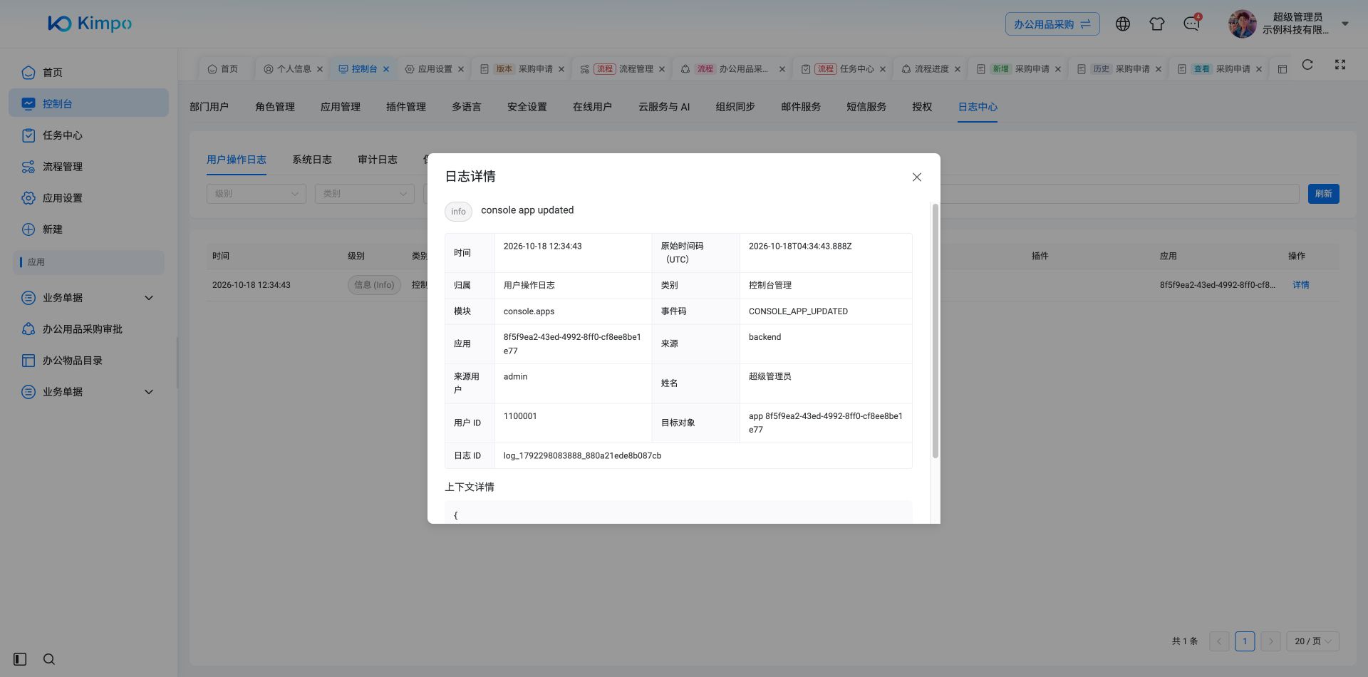Screen dimensions: 1368x677
Task: Expand the second 业务单据 group
Action: click(x=88, y=392)
